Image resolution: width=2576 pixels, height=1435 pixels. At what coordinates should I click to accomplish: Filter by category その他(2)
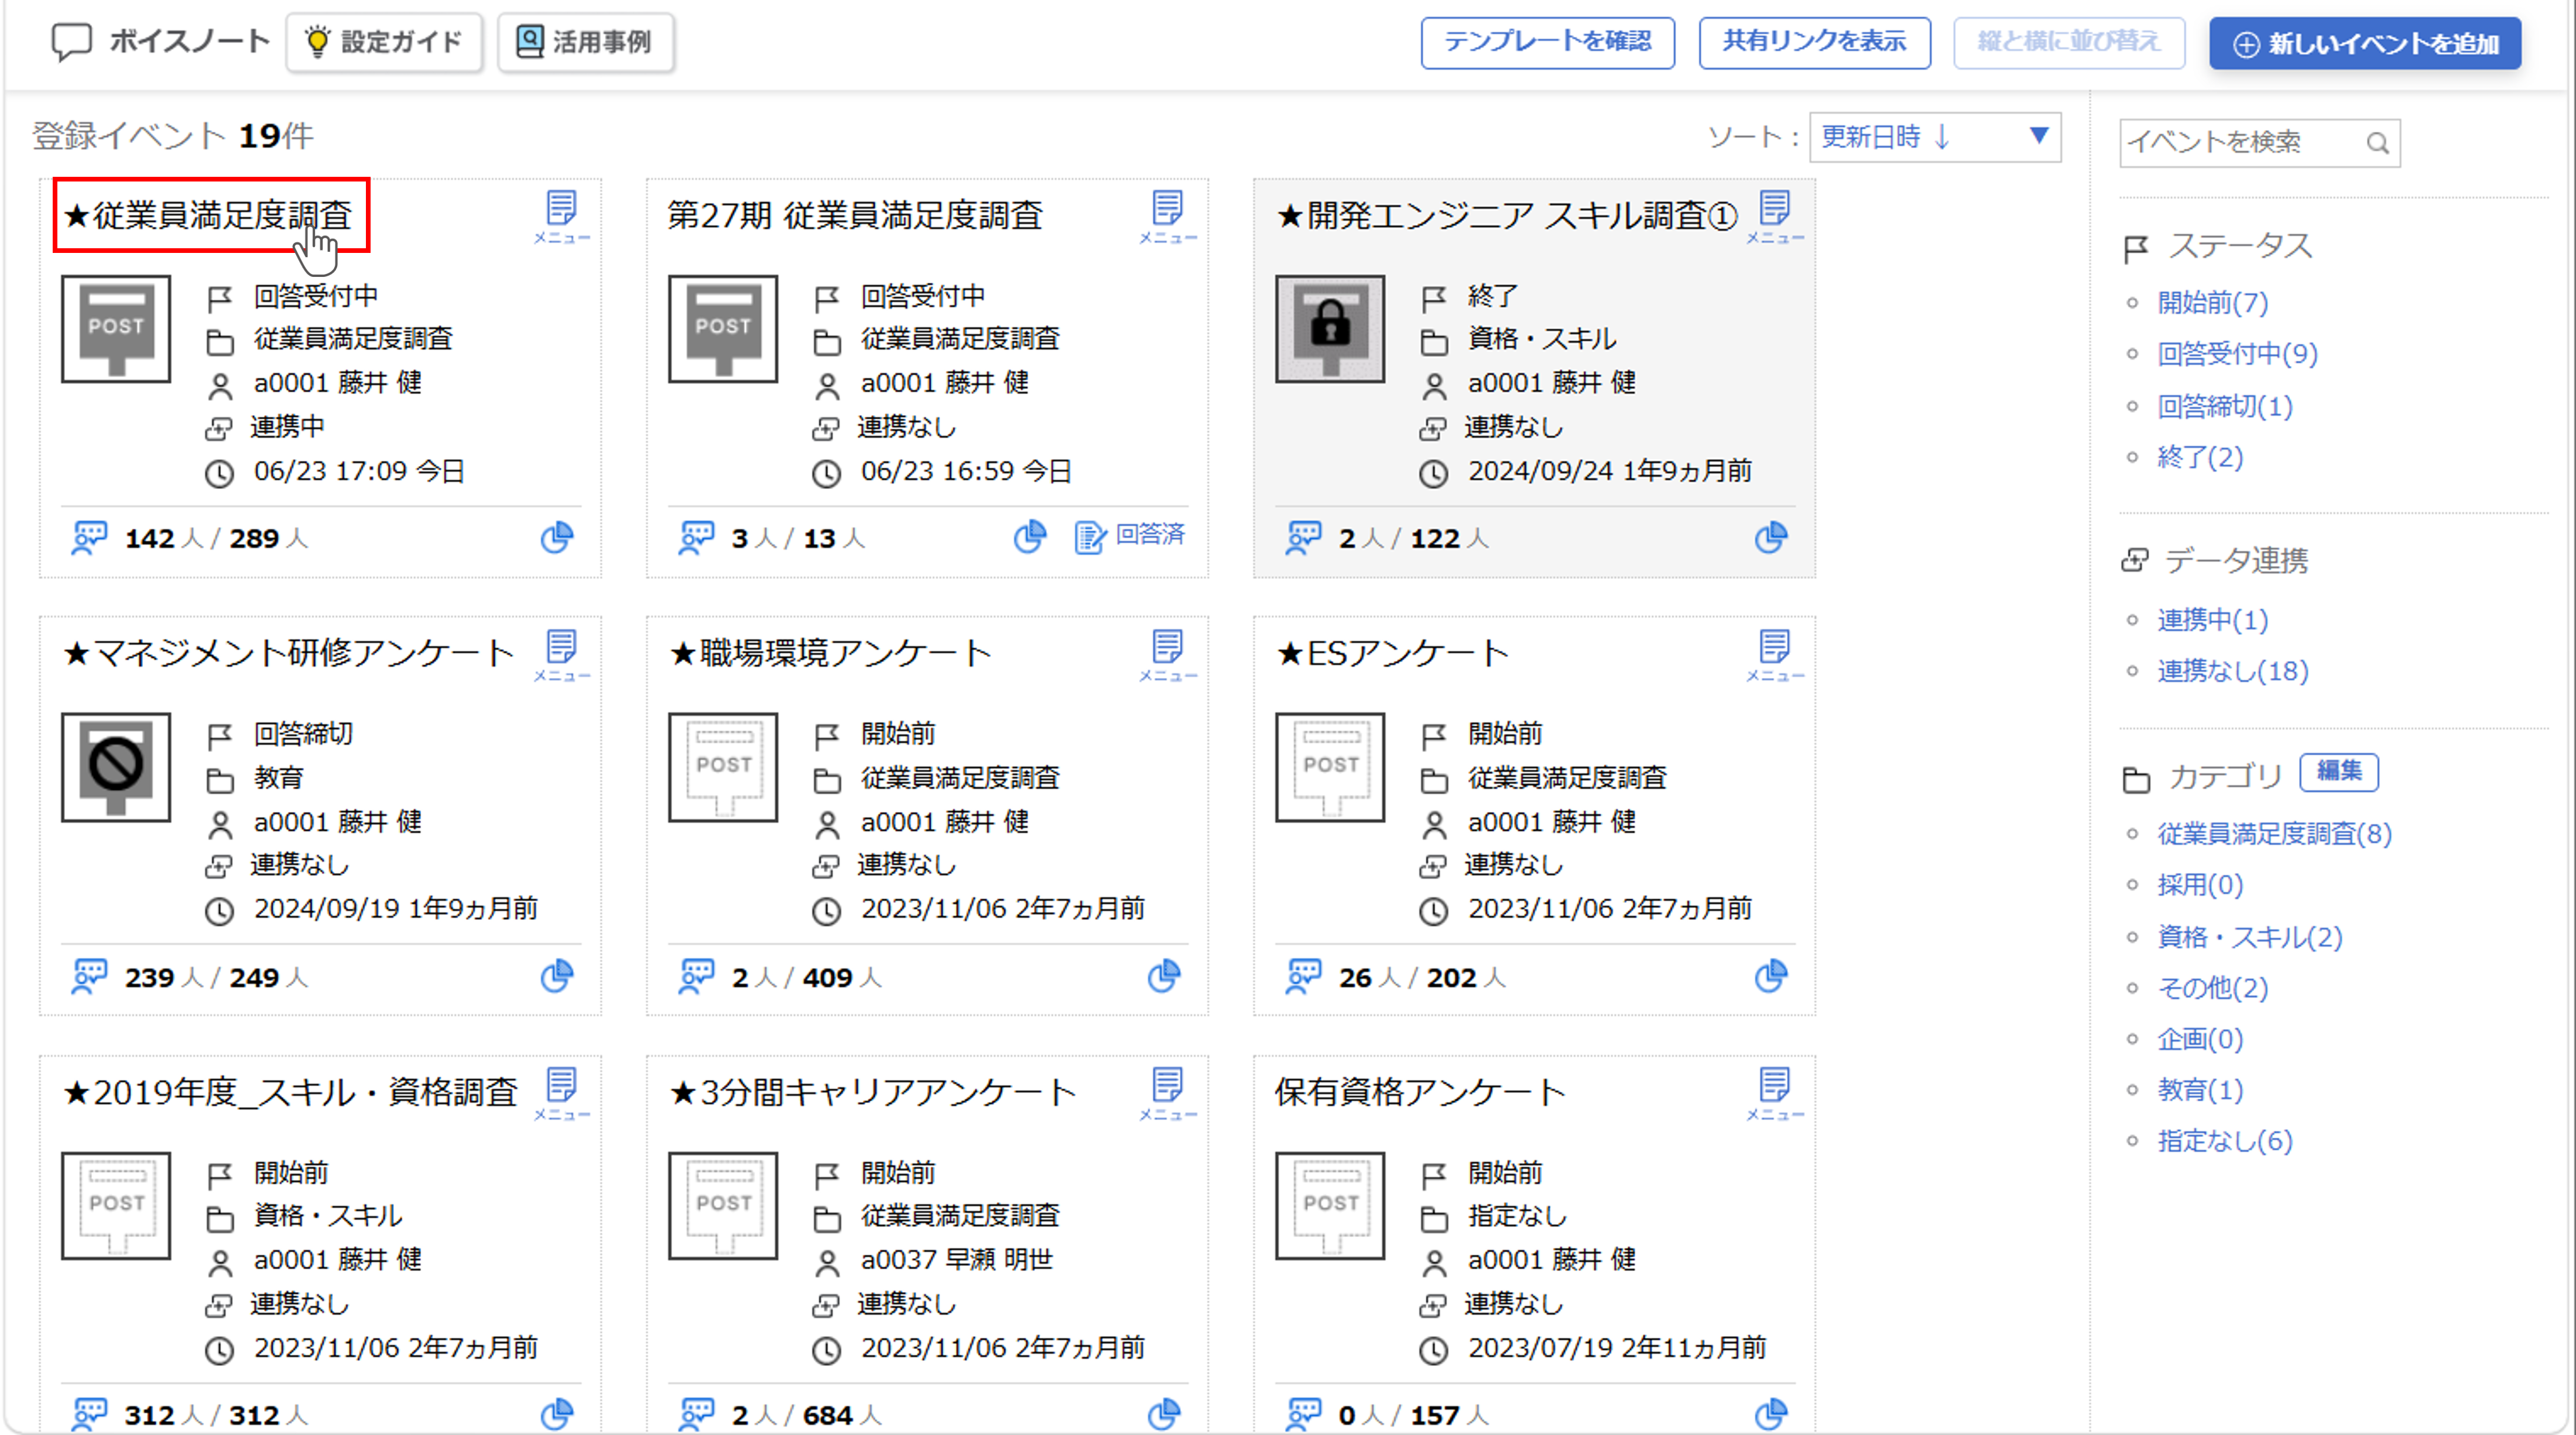tap(2212, 988)
